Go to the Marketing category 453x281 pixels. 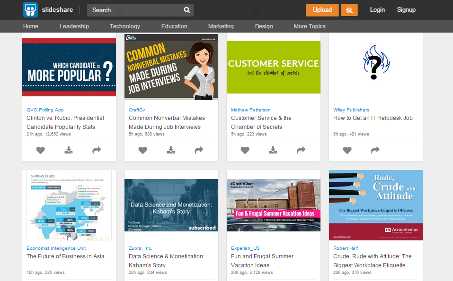221,26
